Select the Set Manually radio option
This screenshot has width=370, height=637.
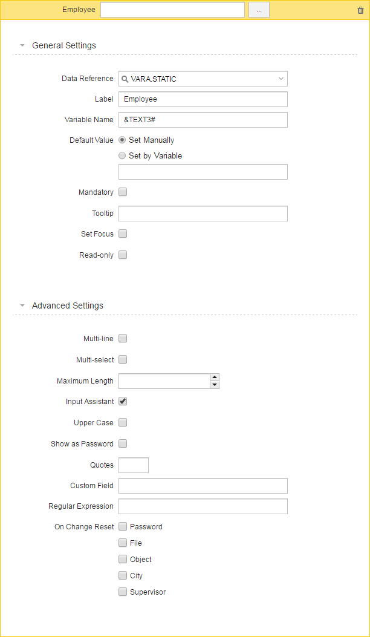pos(122,140)
